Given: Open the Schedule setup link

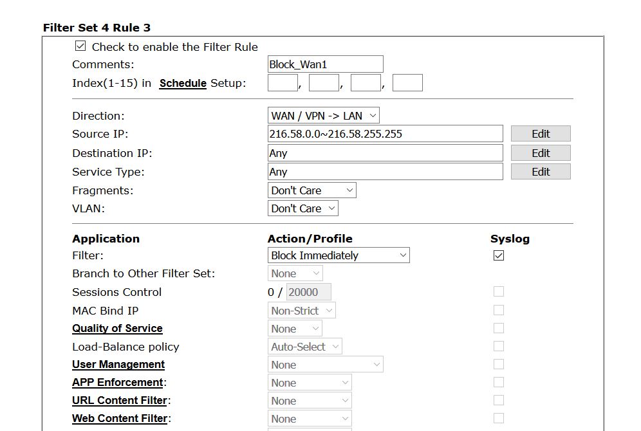Looking at the screenshot, I should (183, 84).
